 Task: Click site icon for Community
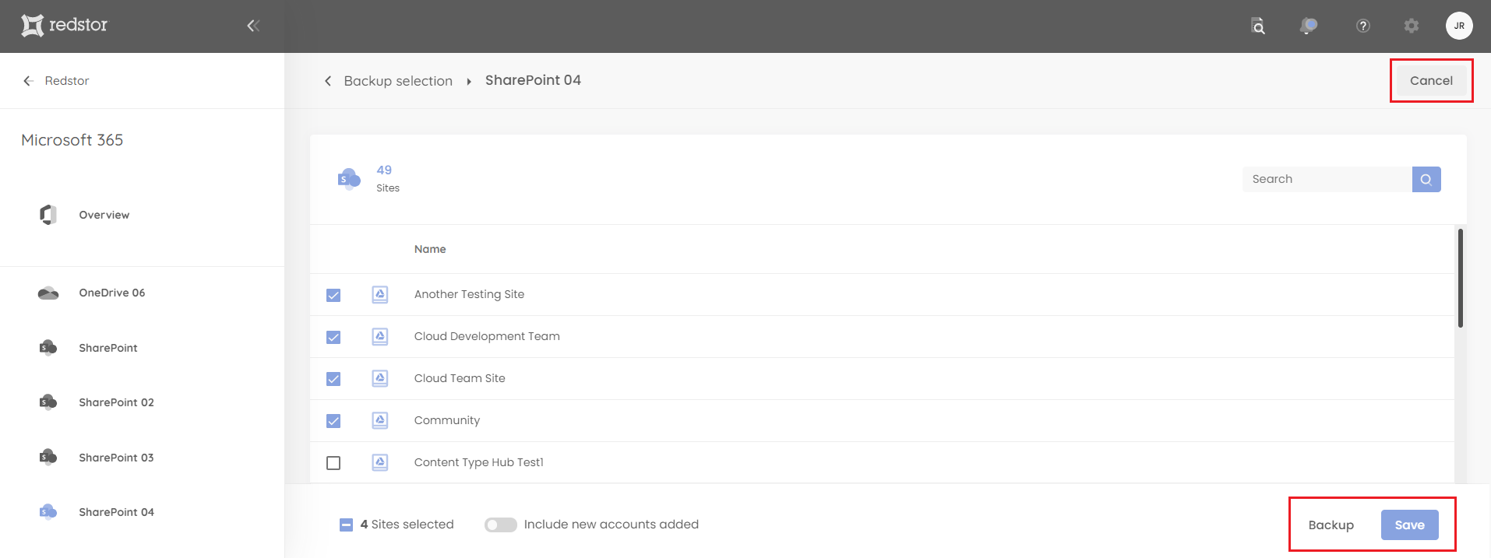[x=380, y=420]
